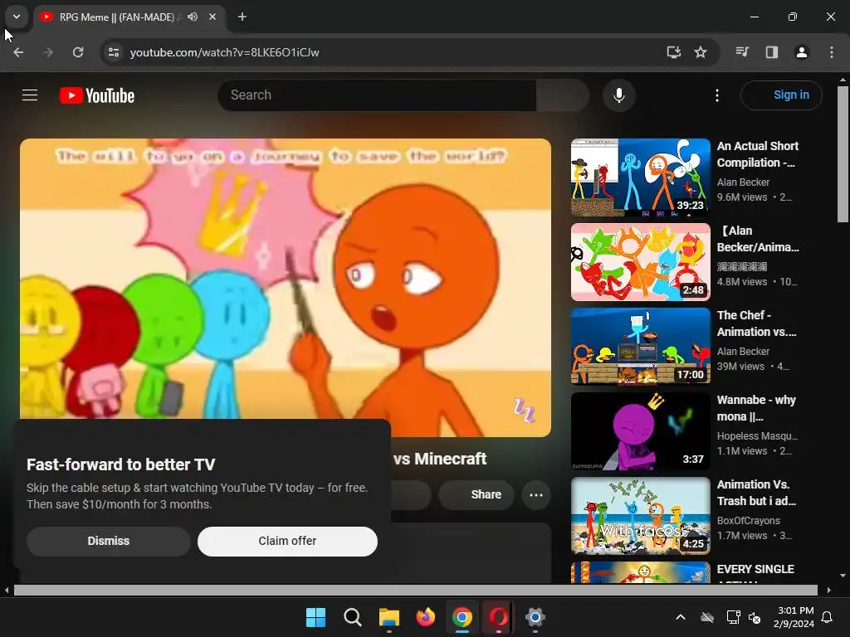Go back to previous page
Screen dimensions: 850x637
(18, 52)
